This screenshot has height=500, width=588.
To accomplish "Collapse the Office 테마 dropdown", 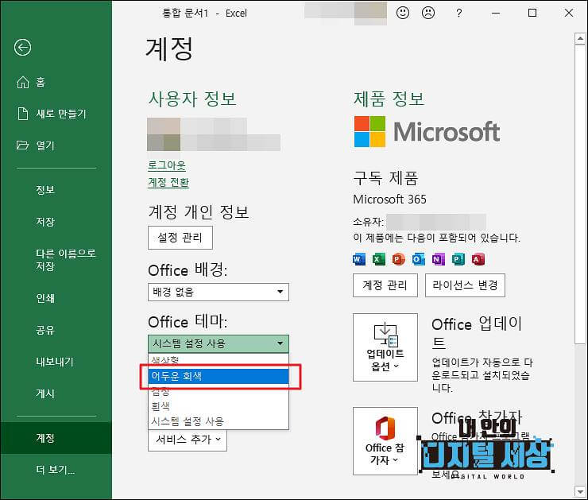I will click(219, 343).
